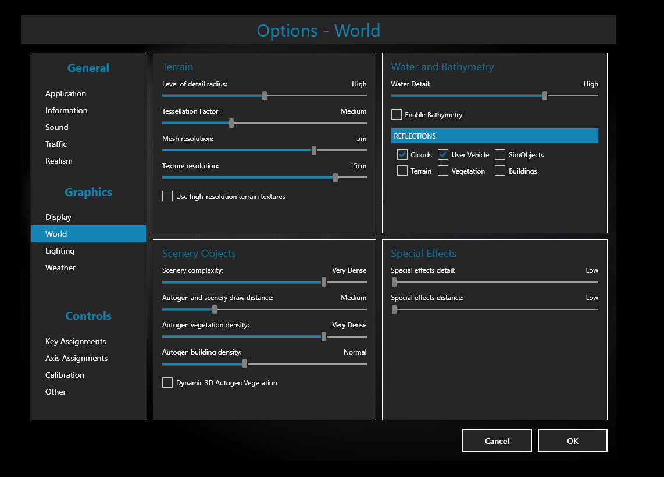Click the Autogen building density slider thumb
664x477 pixels.
(245, 364)
